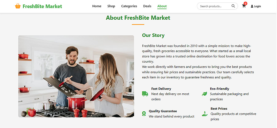This screenshot has width=277, height=128.
Task: Open the shopping cart icon
Action: click(x=244, y=6)
